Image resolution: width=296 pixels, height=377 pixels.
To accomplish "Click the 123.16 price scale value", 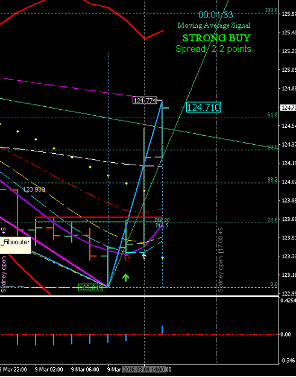I will point(289,275).
